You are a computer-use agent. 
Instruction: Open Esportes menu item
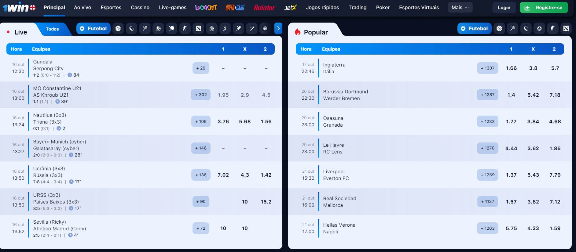111,7
